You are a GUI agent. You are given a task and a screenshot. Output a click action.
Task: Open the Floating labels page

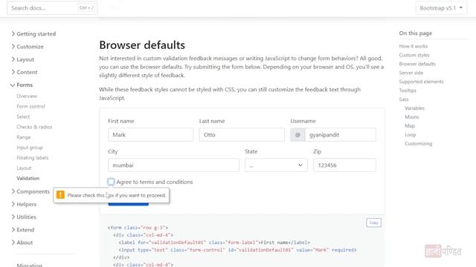(x=32, y=158)
